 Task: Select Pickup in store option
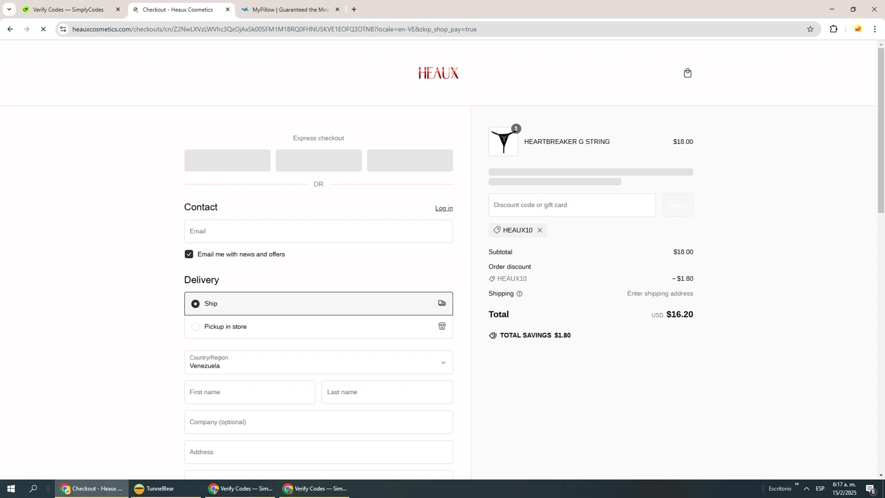(x=319, y=326)
